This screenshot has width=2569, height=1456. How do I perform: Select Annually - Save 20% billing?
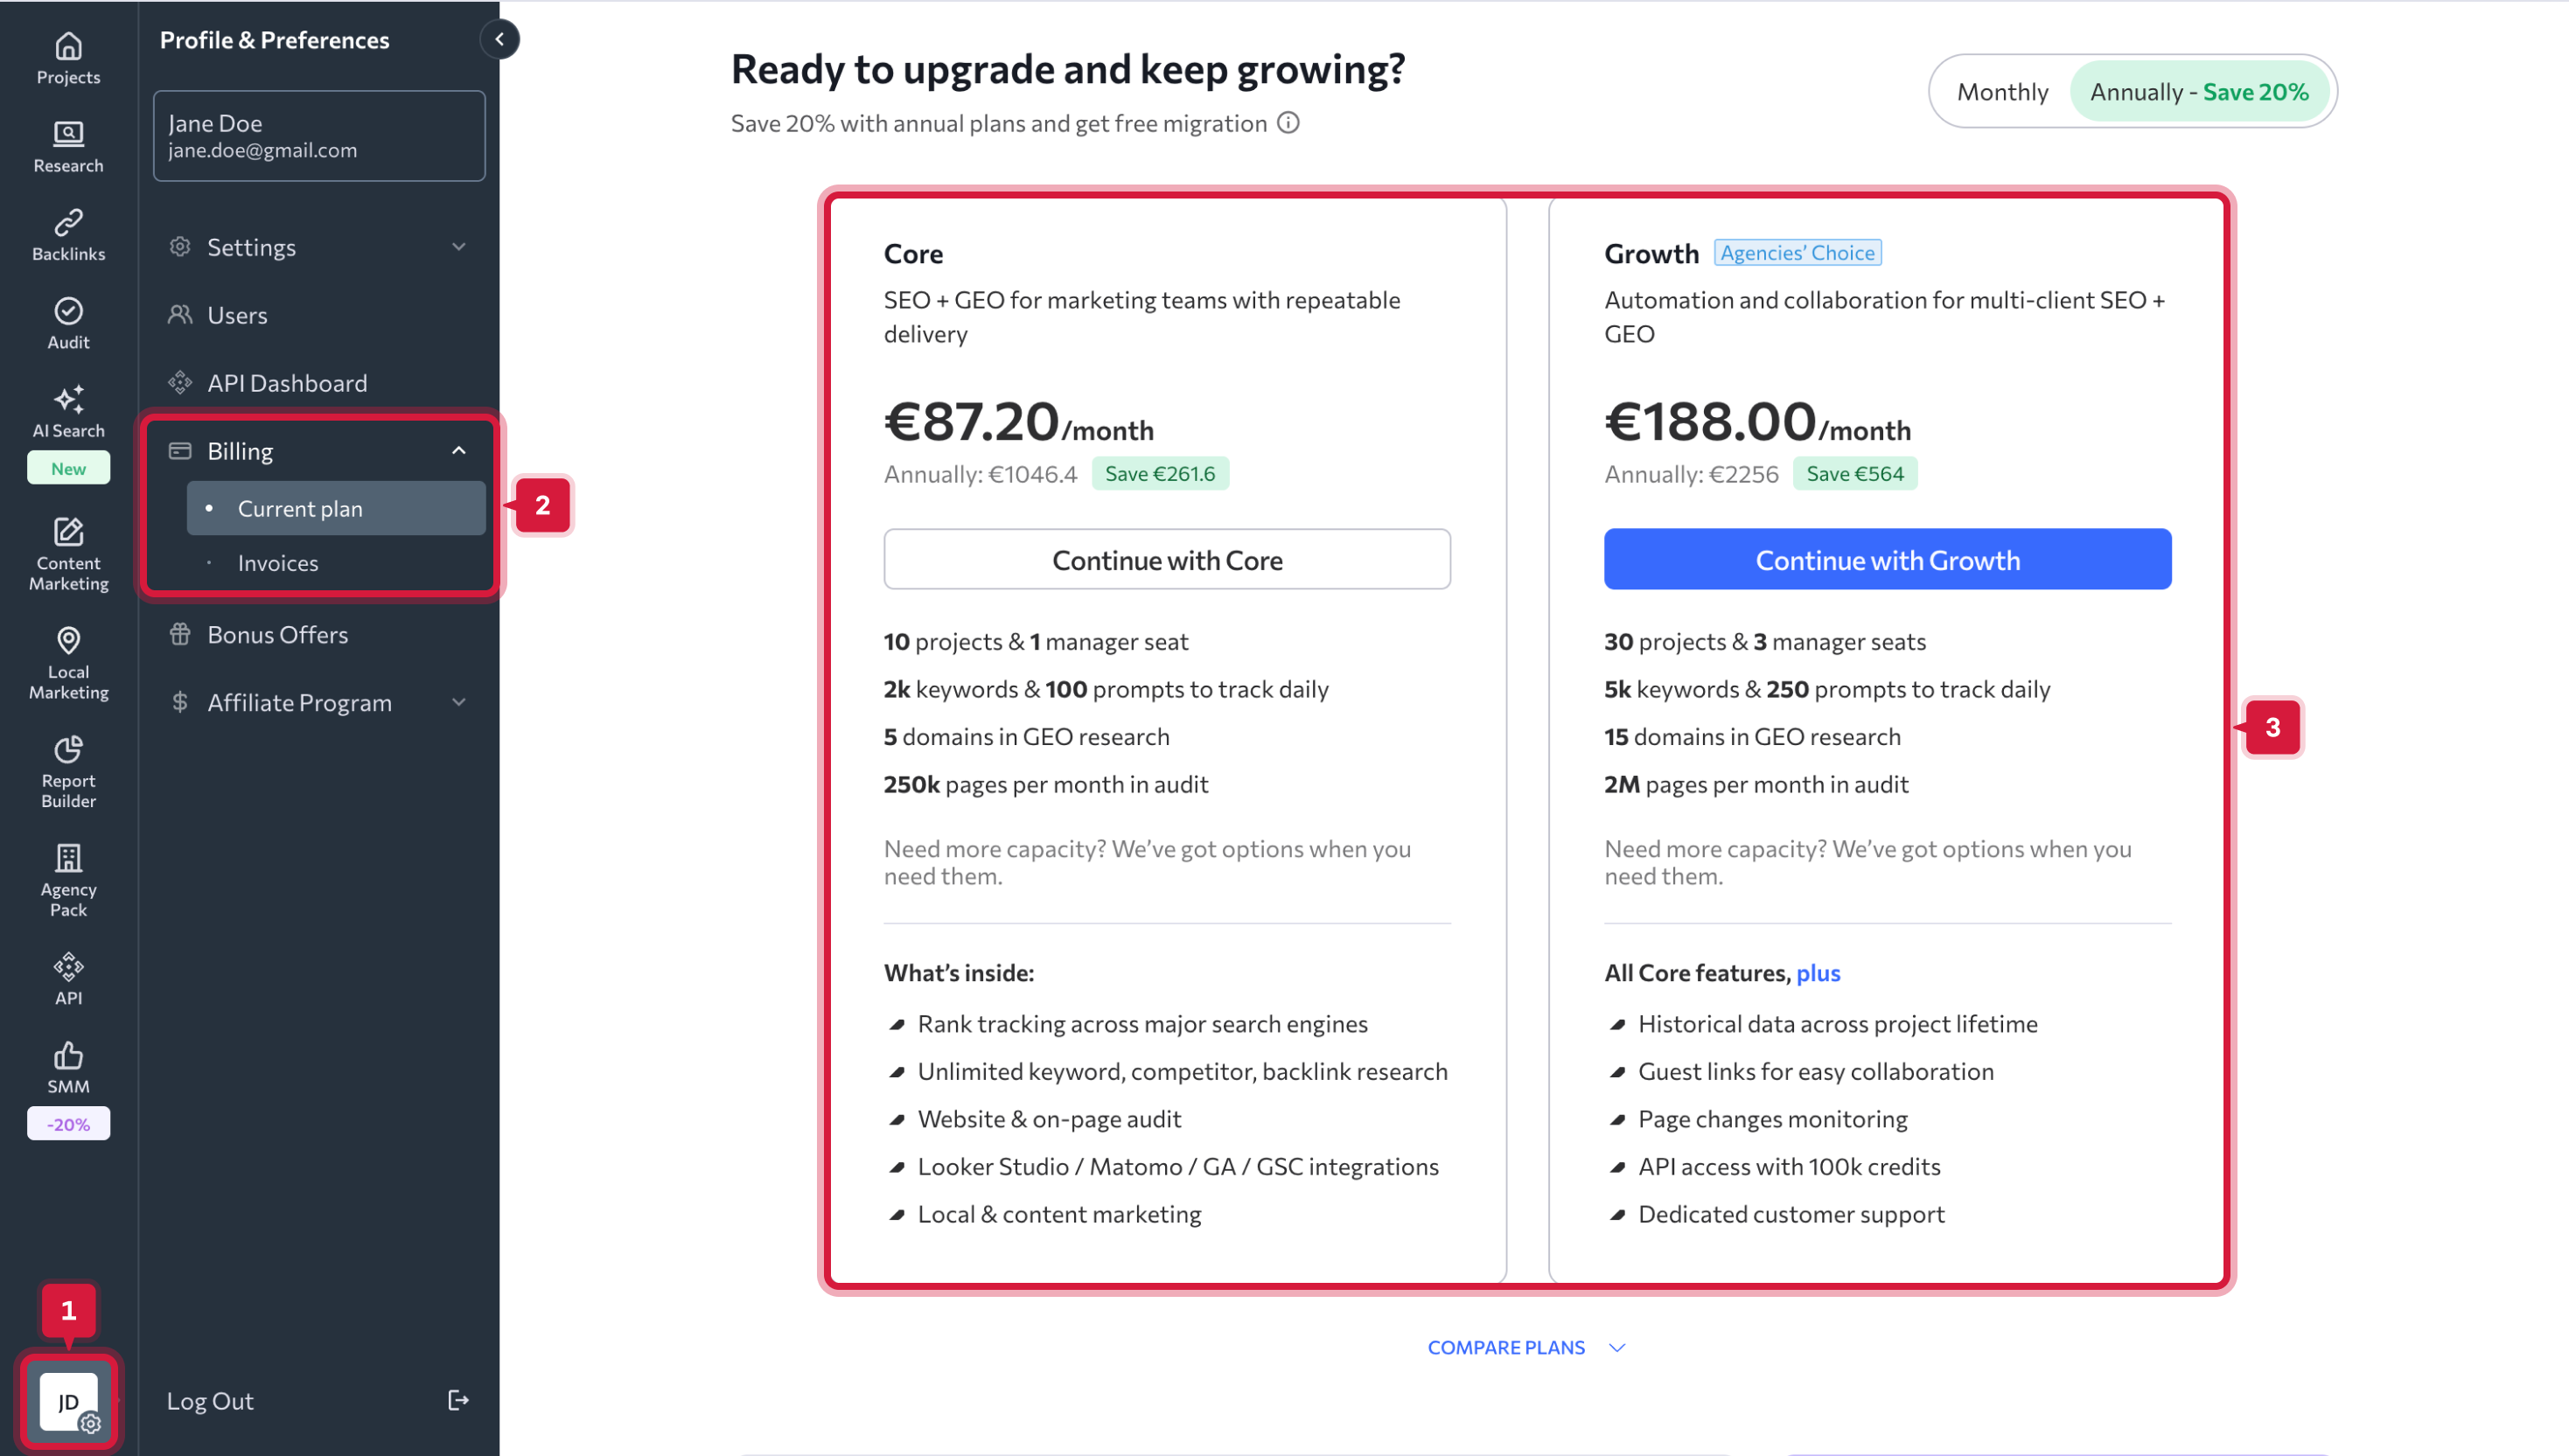click(2198, 92)
